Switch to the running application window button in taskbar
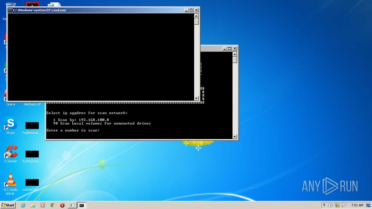This screenshot has height=209, width=372. [x=72, y=205]
